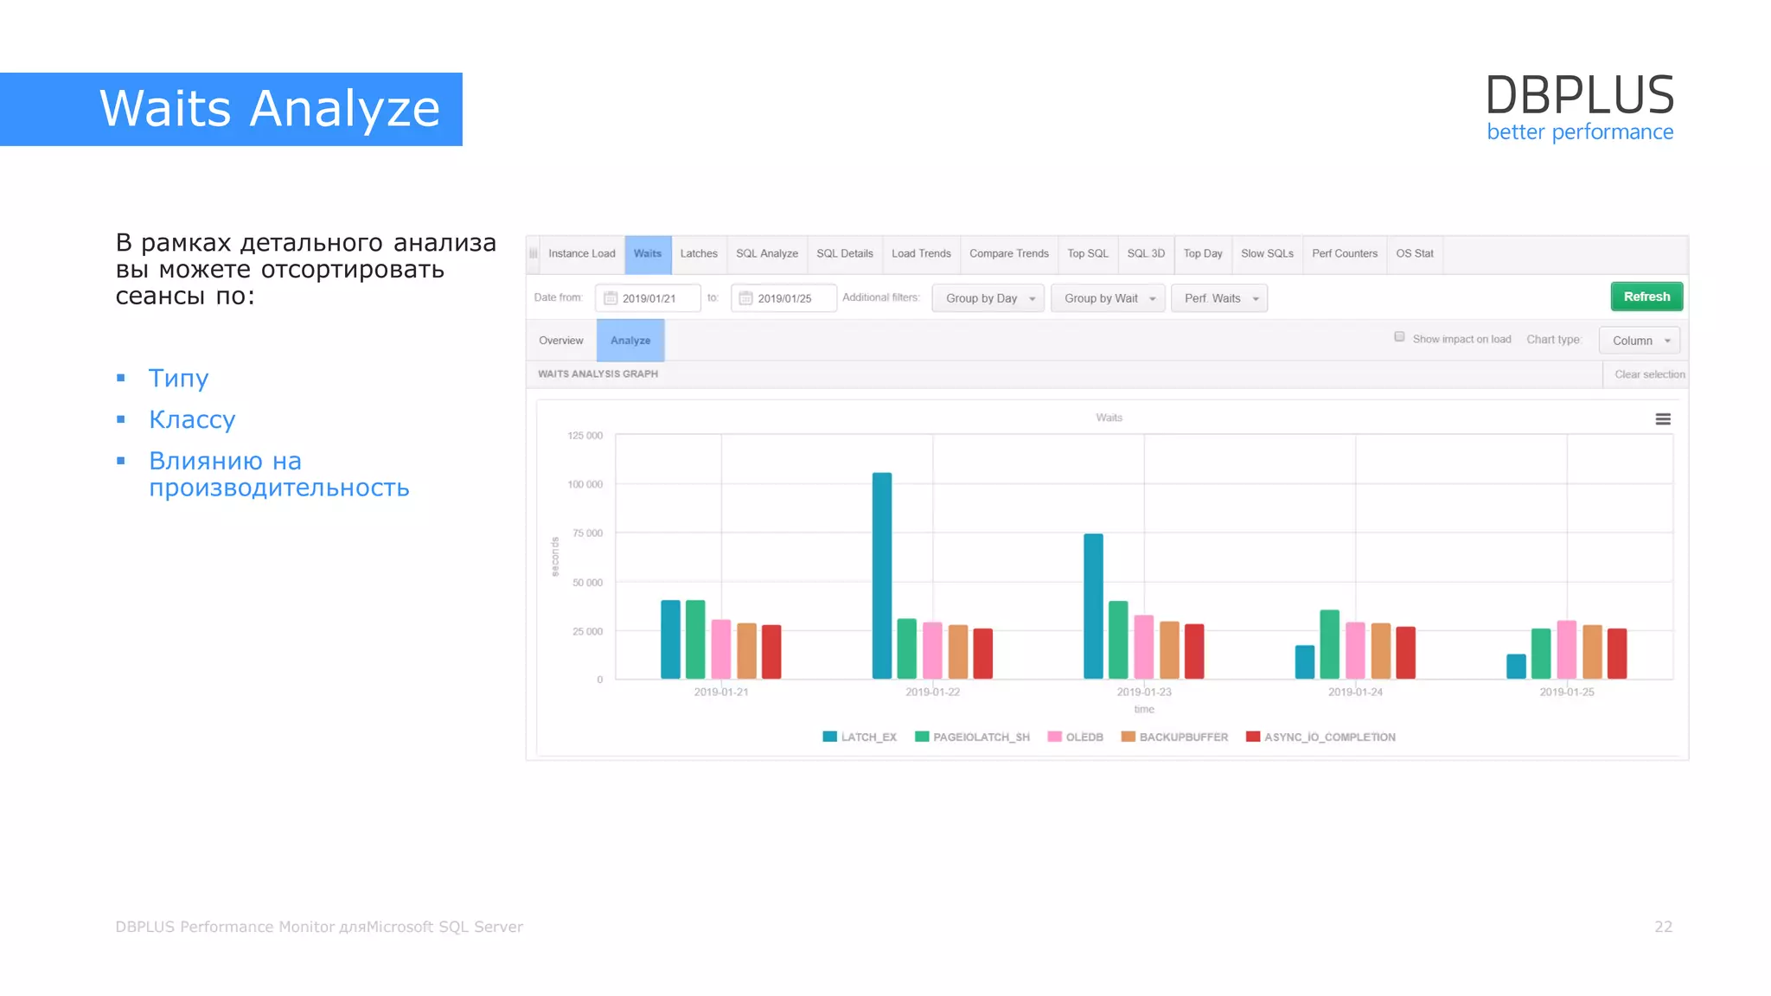Click the Date from field showing 2019/01/21

648,298
